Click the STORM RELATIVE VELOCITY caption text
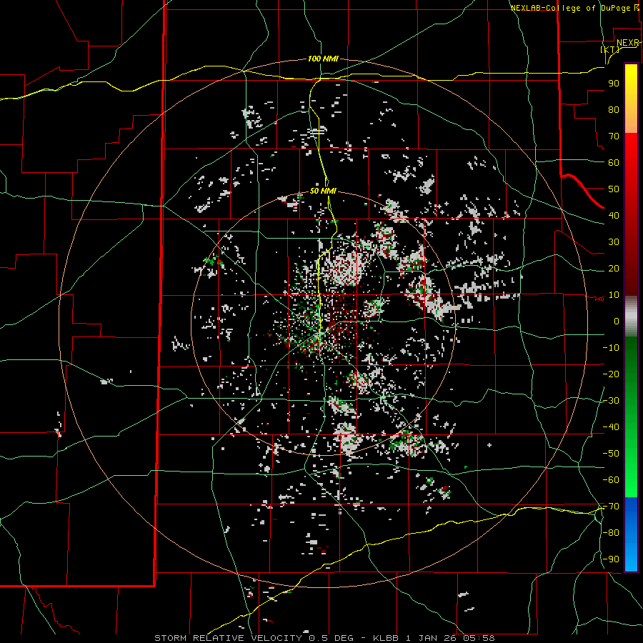 tap(229, 638)
